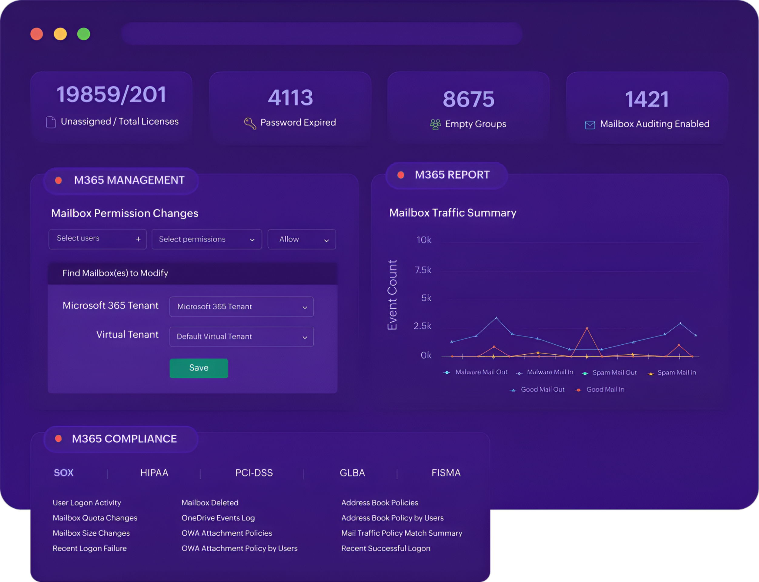759x582 pixels.
Task: Switch to the HIPAA compliance tab
Action: point(154,473)
